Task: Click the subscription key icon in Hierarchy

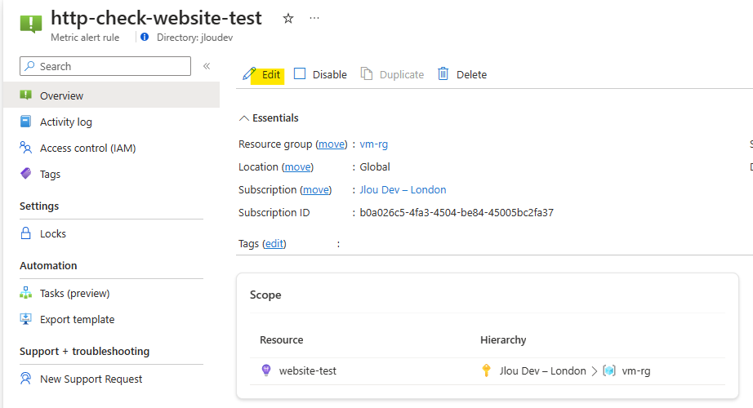Action: coord(486,370)
